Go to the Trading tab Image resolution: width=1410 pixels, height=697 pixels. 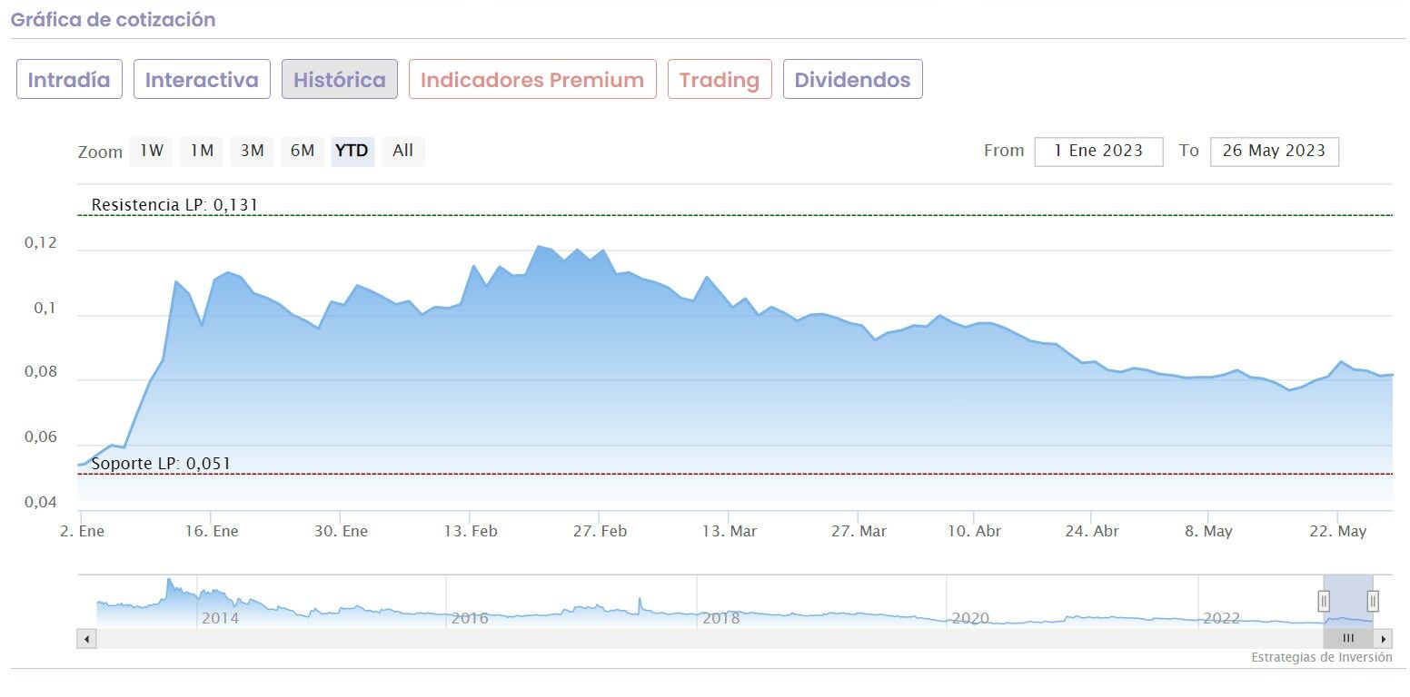(x=720, y=80)
